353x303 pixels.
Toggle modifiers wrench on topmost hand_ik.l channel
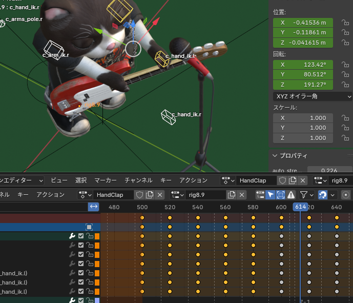click(72, 273)
